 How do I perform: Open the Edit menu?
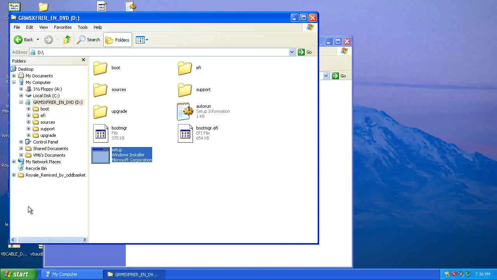coord(30,27)
